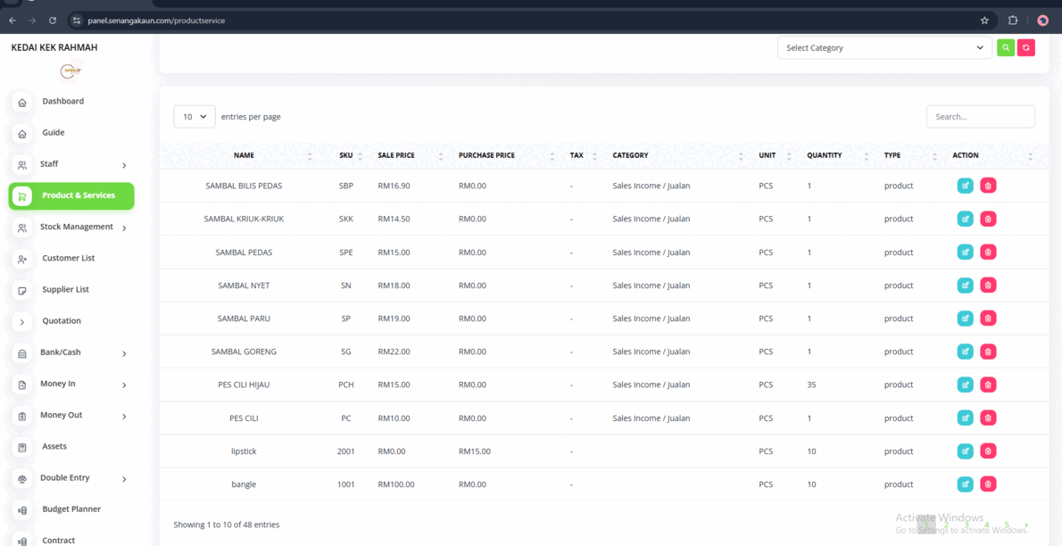Edit the PES CILI HIJAU product
Screen dimensions: 1062x546
[x=965, y=385]
